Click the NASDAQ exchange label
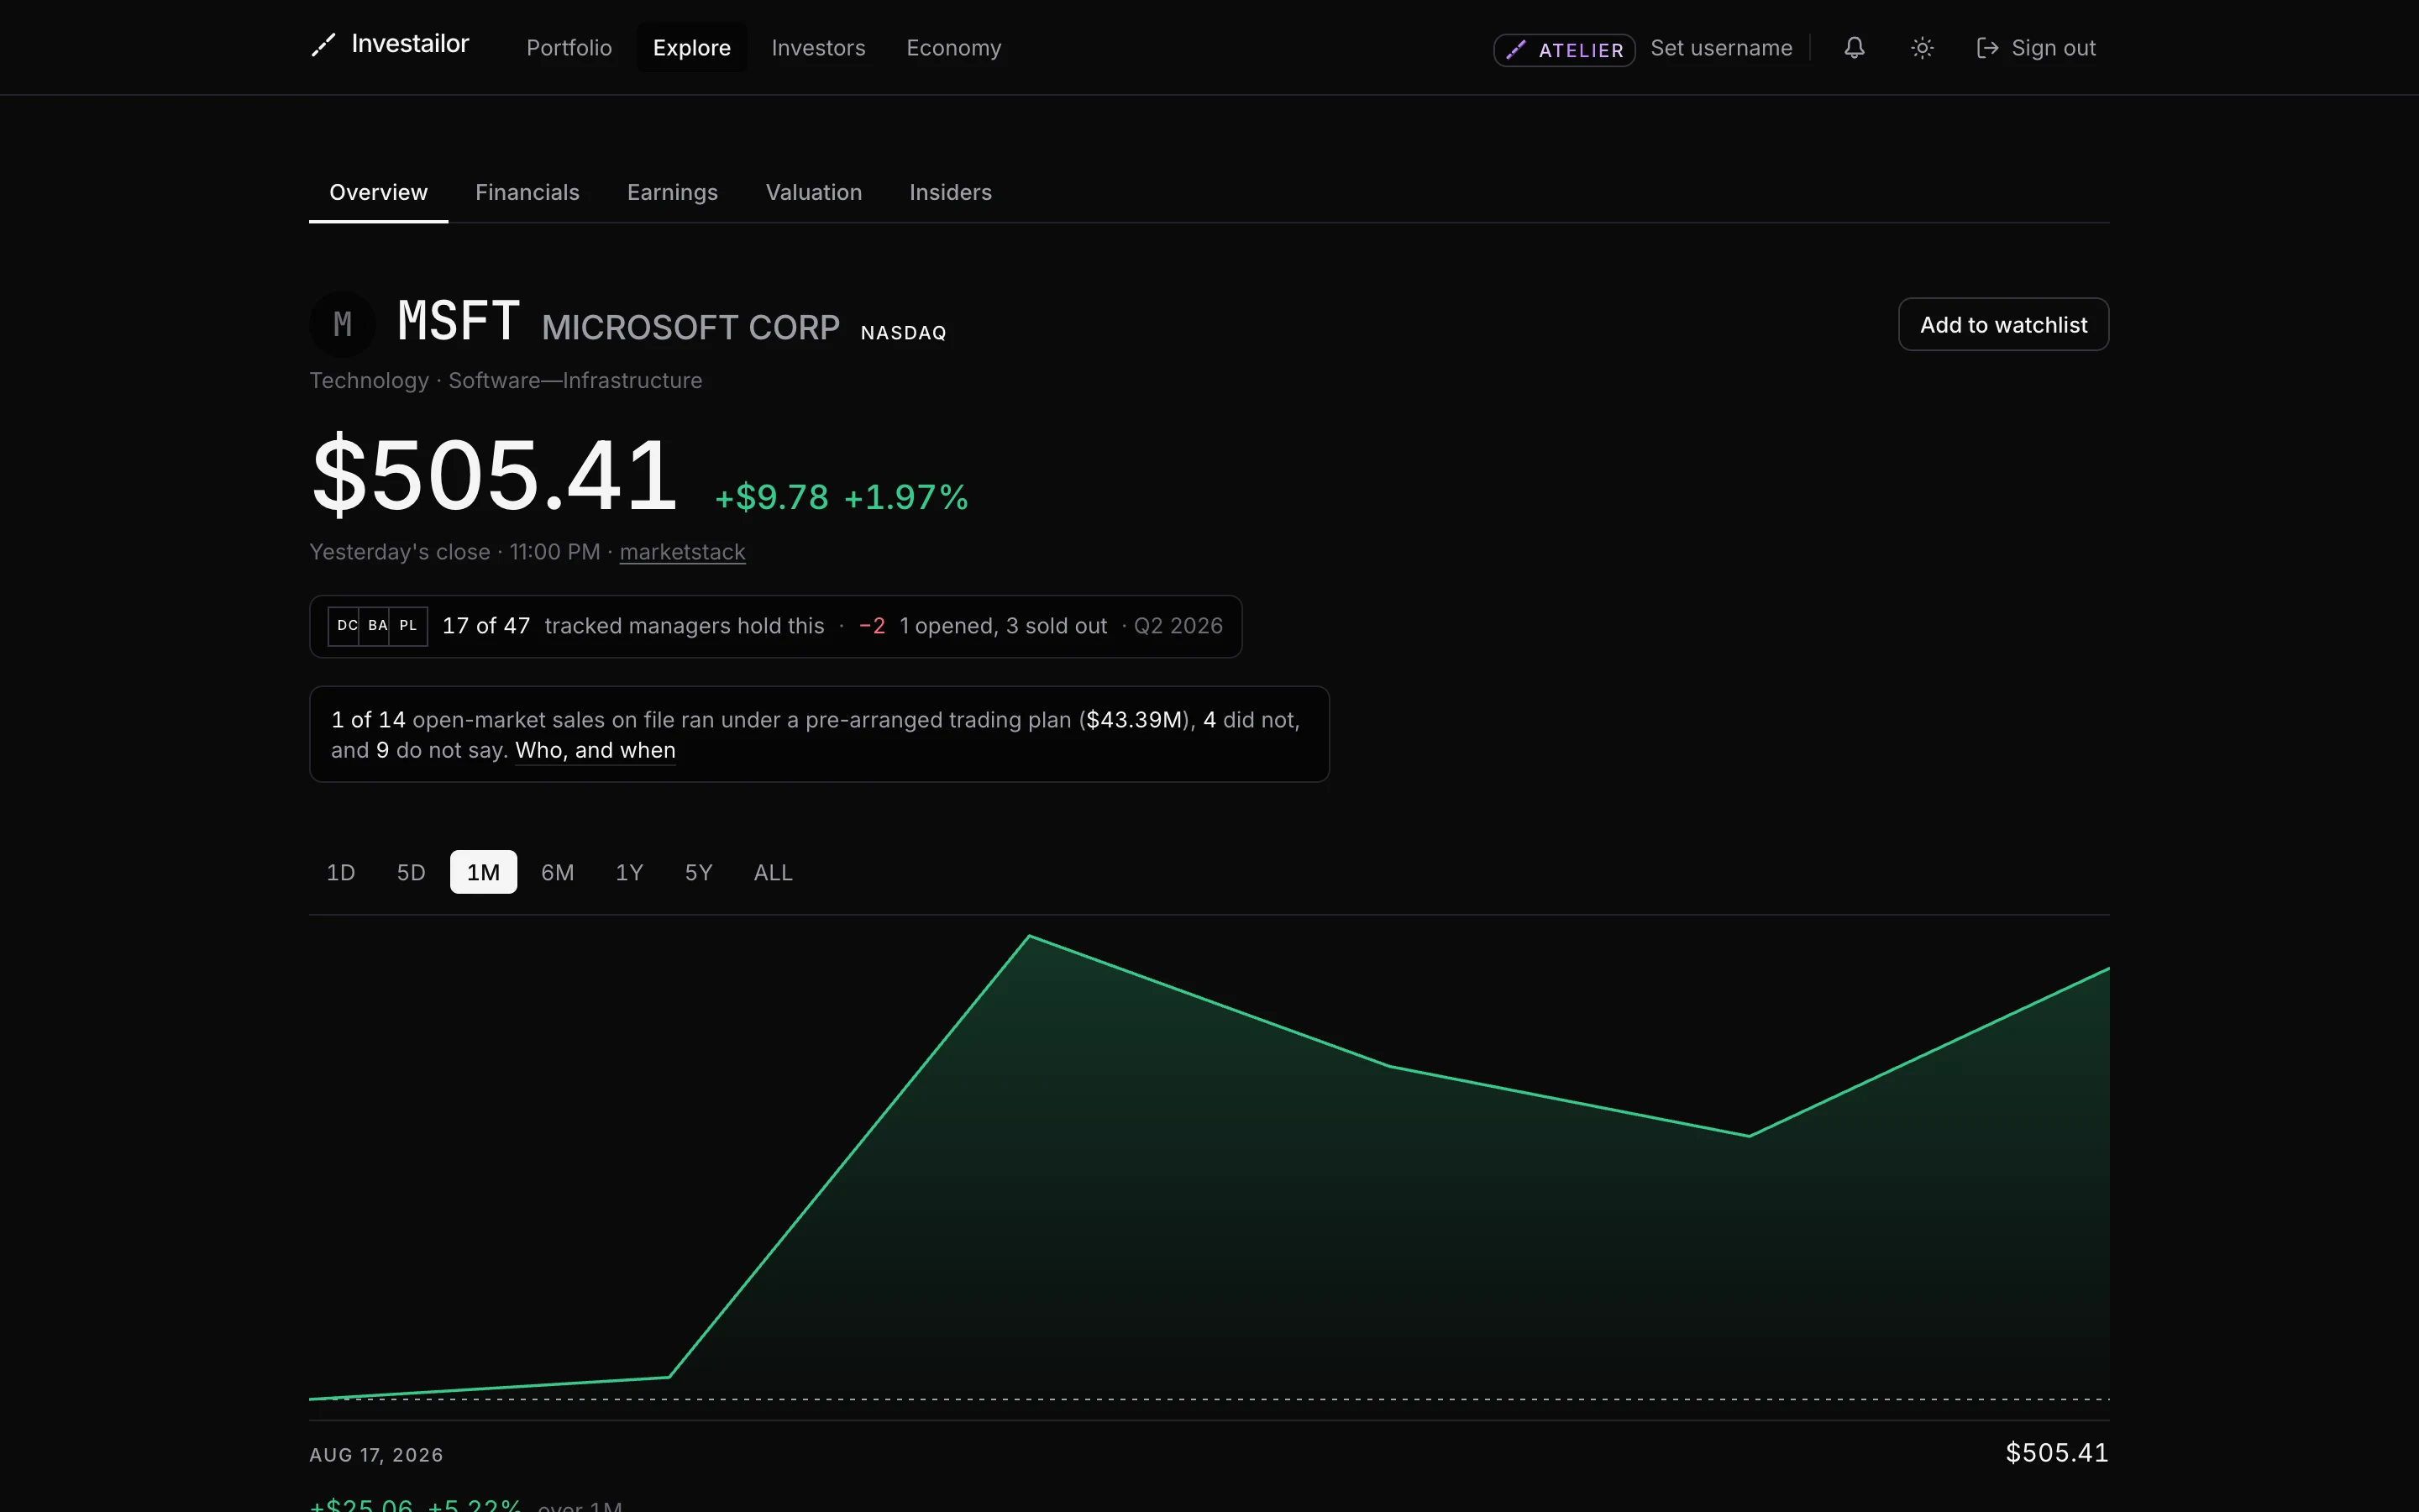Image resolution: width=2419 pixels, height=1512 pixels. tap(904, 333)
